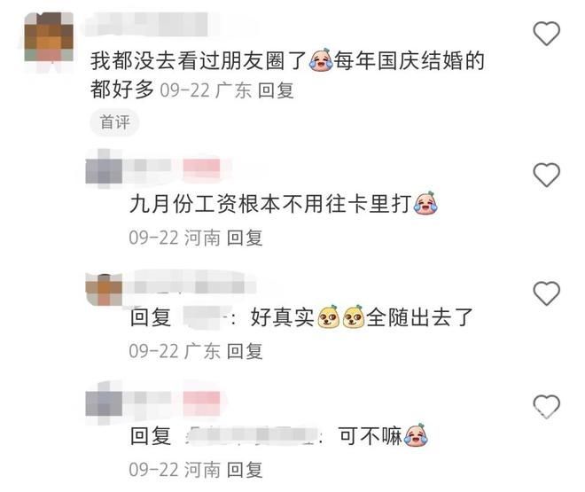Open the top commenter's blurred username
This screenshot has width=585, height=492.
(146, 24)
